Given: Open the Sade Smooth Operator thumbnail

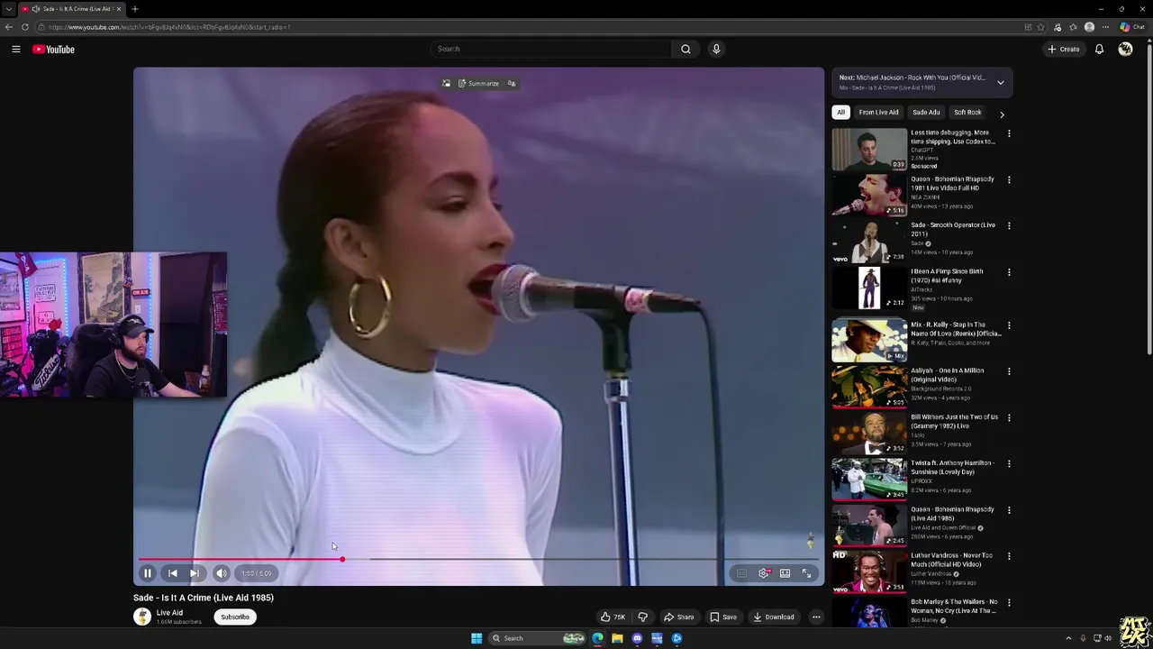Looking at the screenshot, I should pos(869,242).
